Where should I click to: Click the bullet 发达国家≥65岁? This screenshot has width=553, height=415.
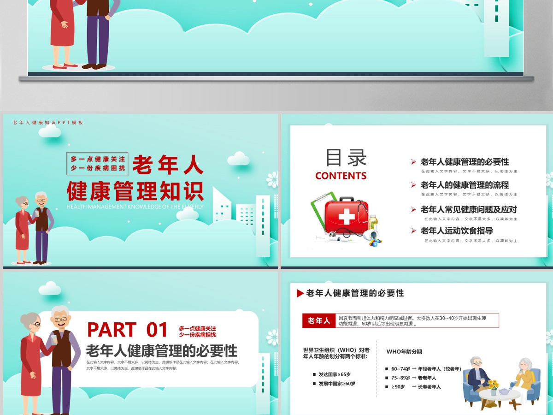(x=335, y=374)
